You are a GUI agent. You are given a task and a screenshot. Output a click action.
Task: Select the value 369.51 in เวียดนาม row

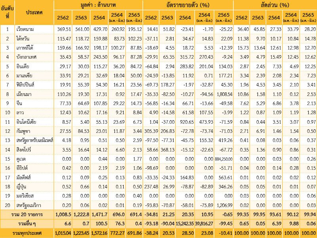(x=64, y=29)
